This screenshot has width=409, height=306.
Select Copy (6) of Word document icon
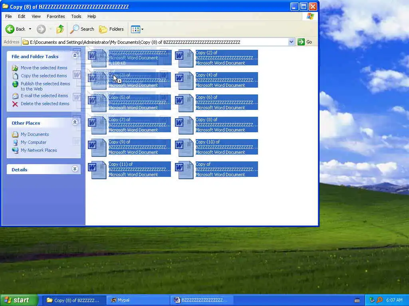pos(185,103)
